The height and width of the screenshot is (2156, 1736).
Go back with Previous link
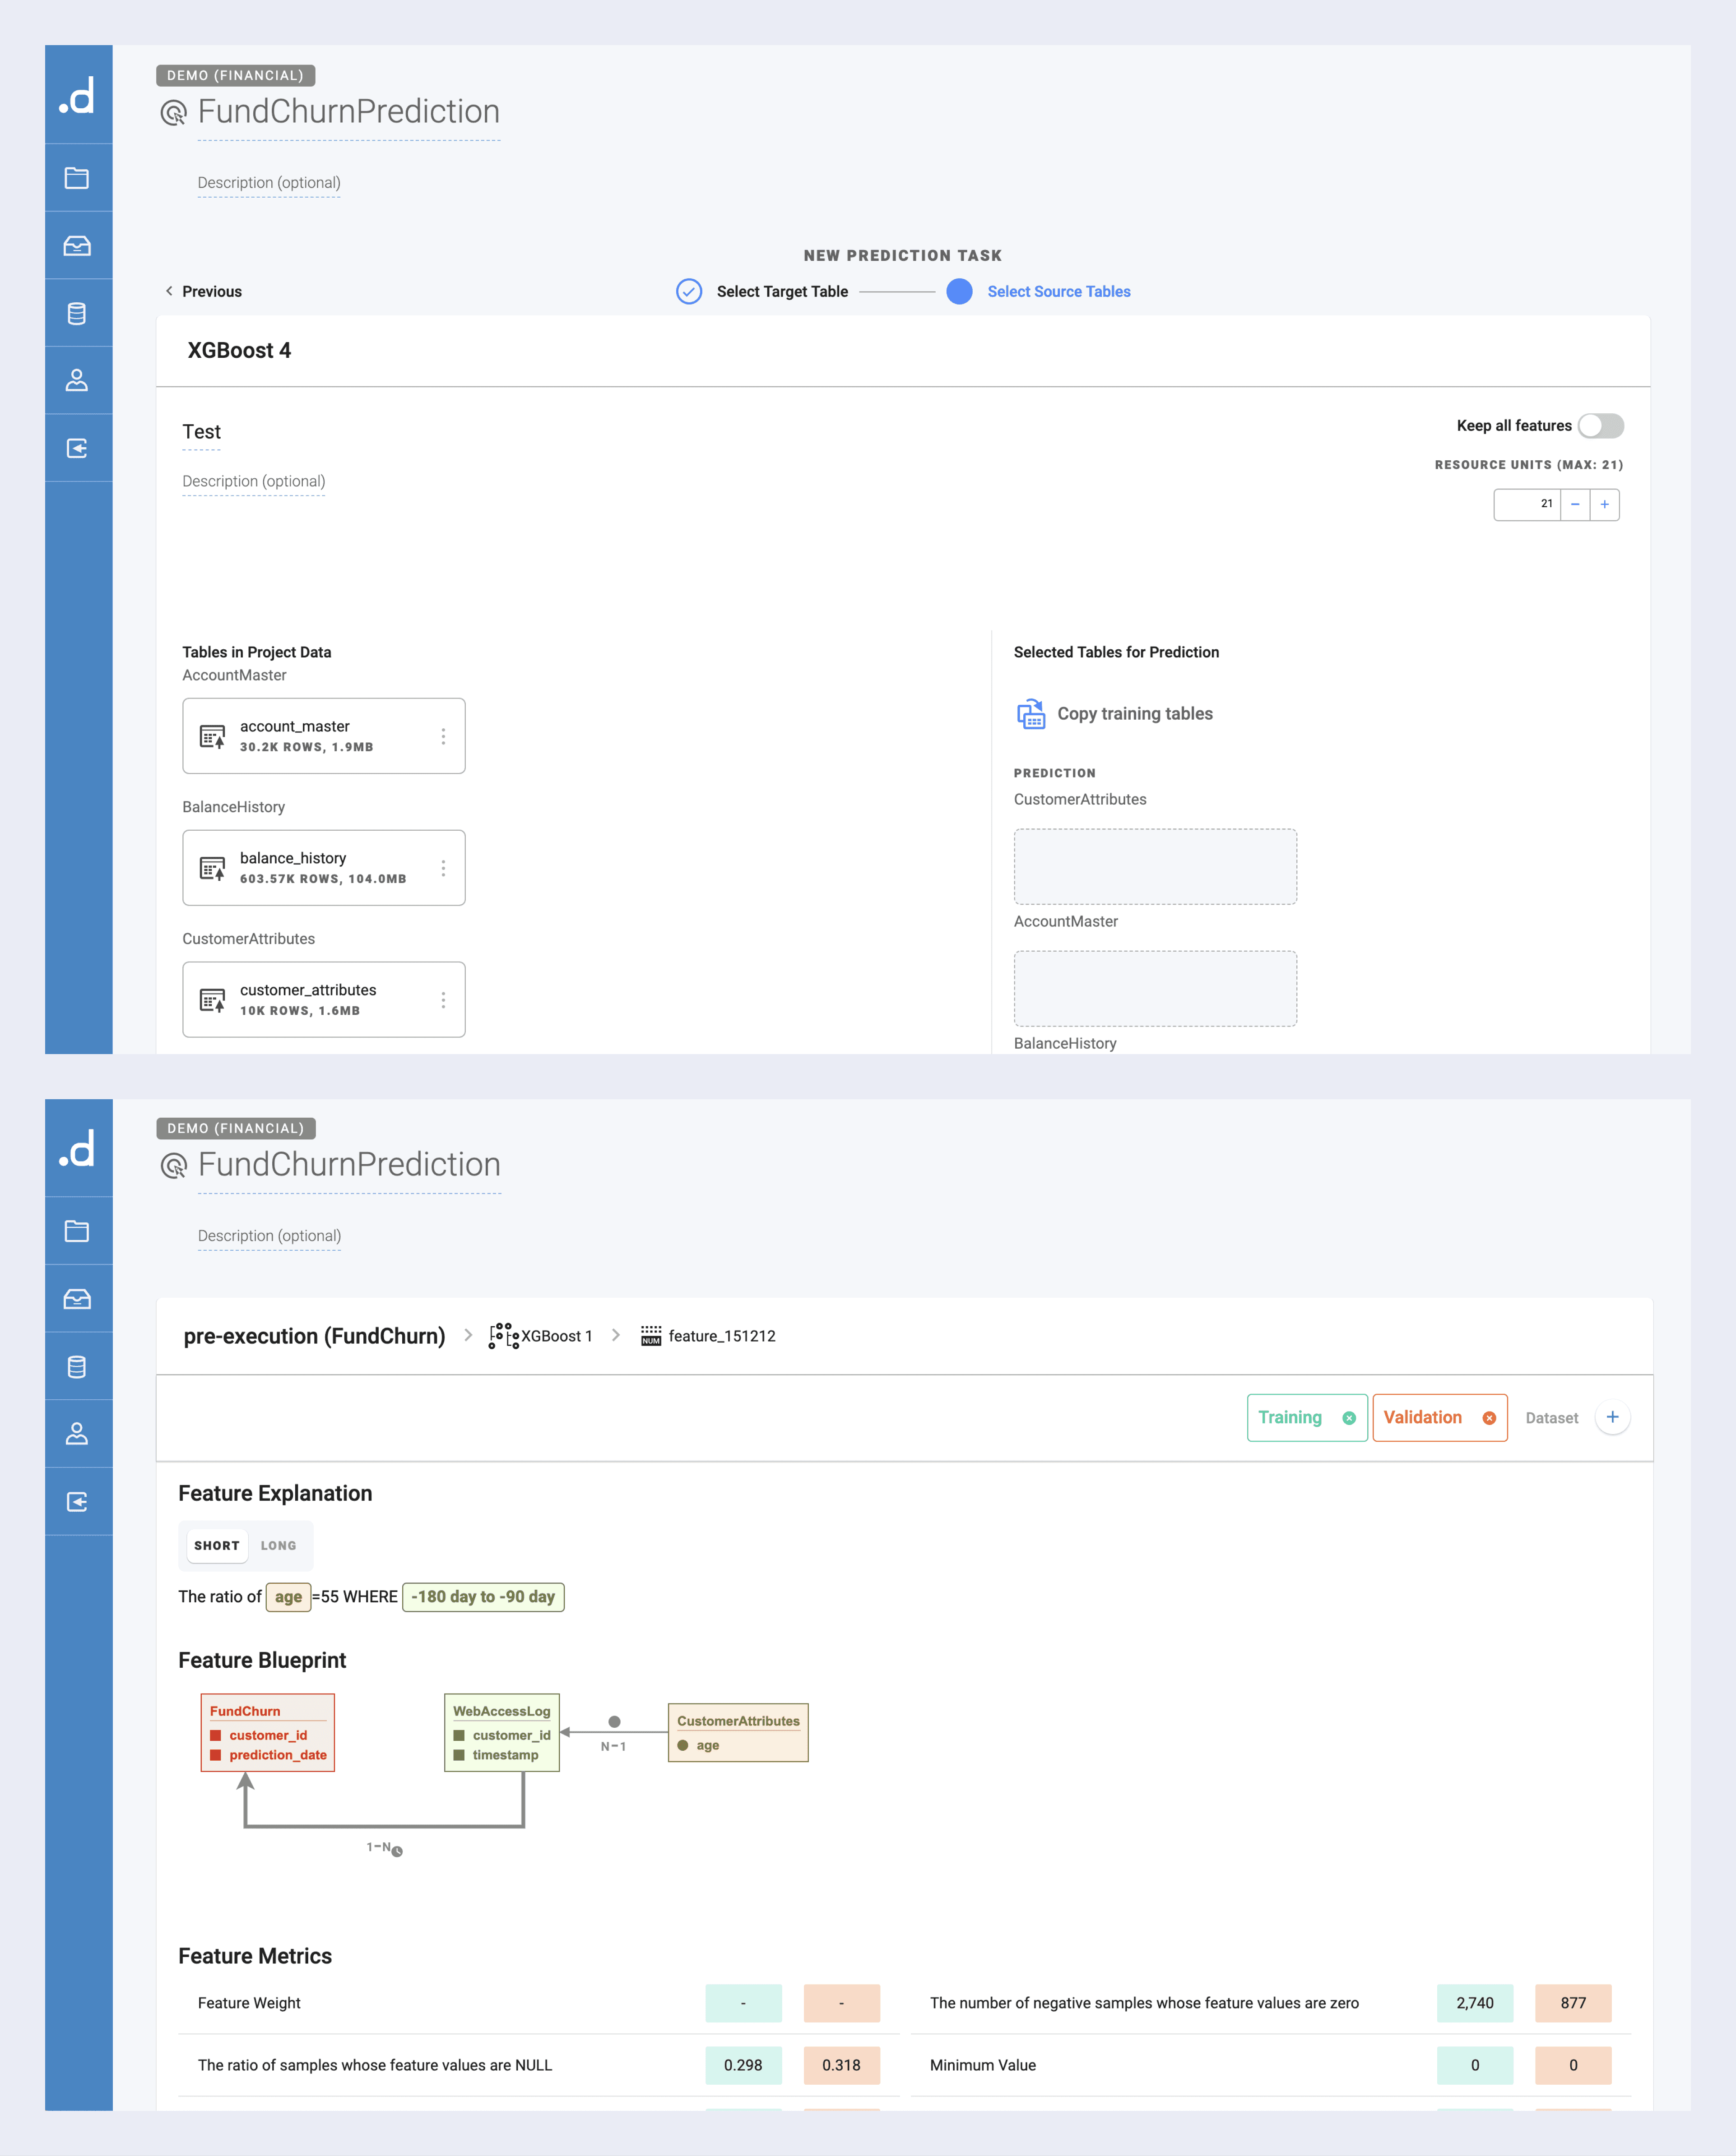(x=203, y=292)
